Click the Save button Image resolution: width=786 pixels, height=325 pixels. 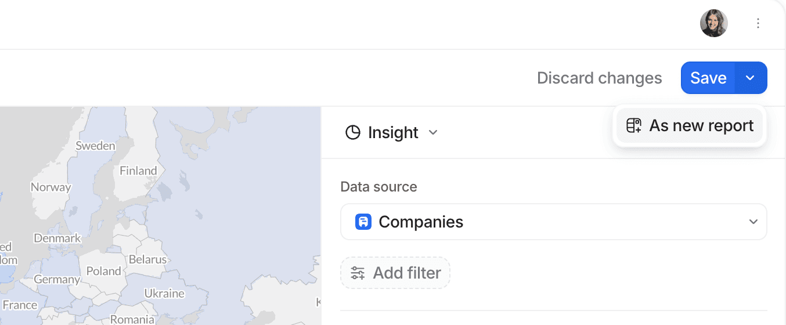point(708,78)
